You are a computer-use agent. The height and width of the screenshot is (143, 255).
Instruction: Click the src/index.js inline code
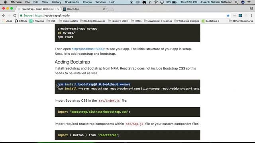(109, 100)
